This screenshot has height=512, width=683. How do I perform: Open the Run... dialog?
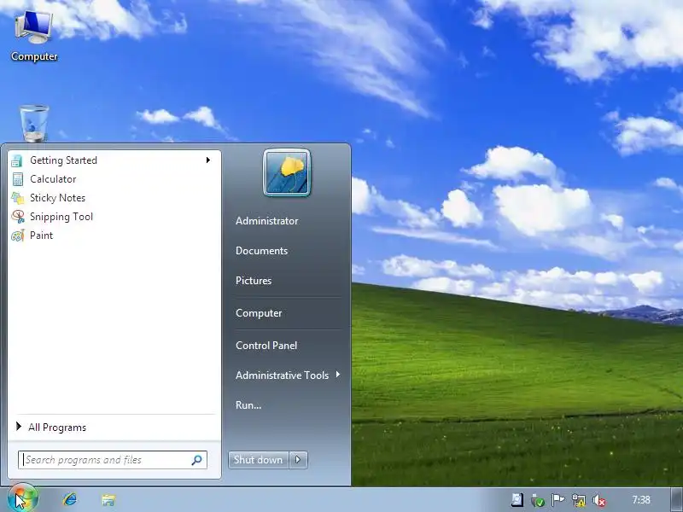tap(248, 404)
